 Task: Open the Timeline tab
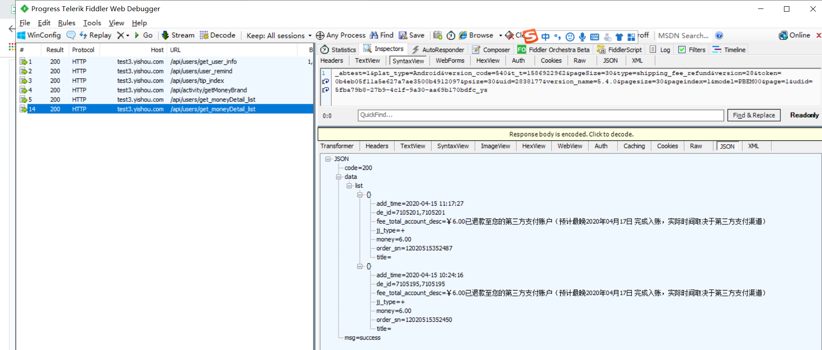729,50
